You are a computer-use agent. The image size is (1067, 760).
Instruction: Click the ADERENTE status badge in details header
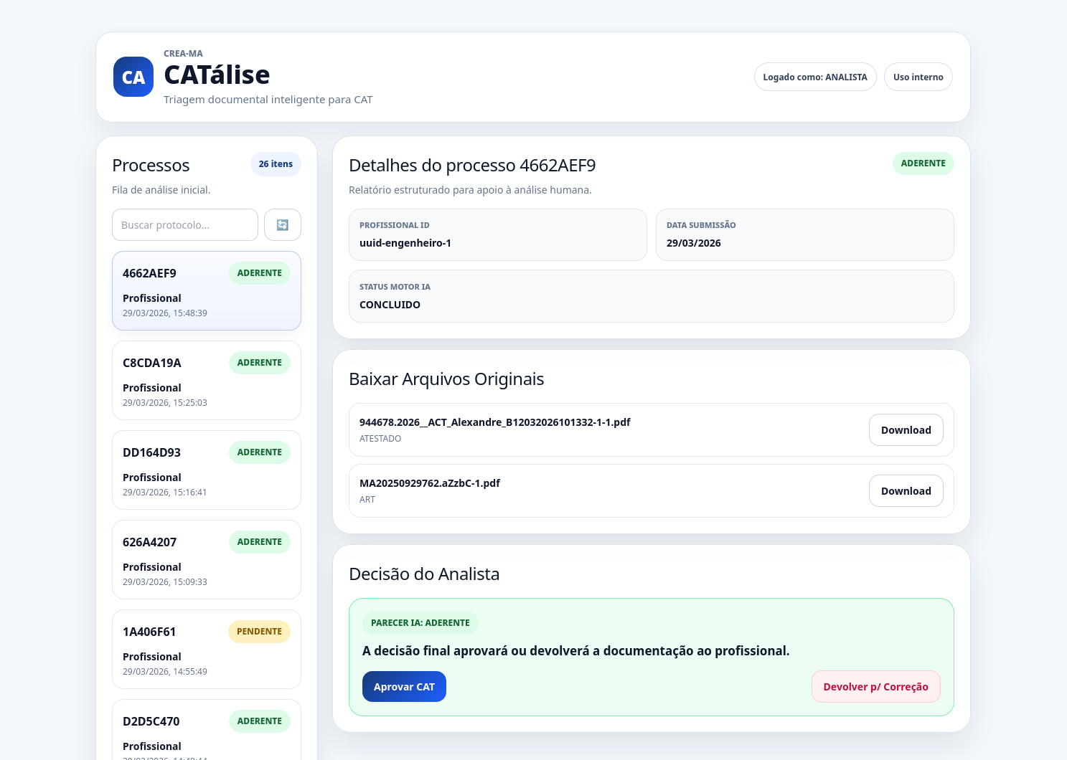click(x=923, y=163)
